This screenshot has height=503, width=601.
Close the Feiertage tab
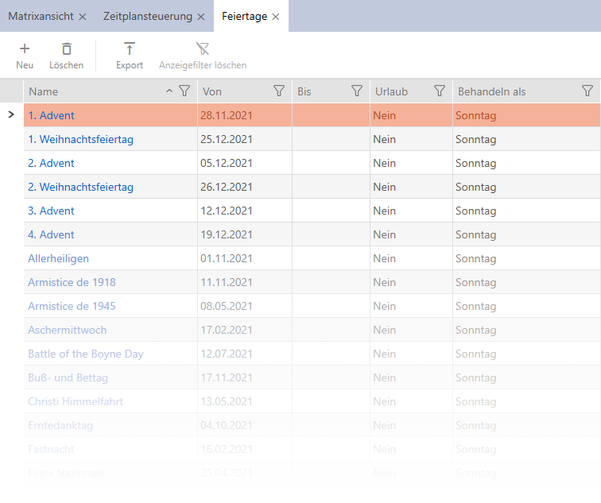(275, 17)
